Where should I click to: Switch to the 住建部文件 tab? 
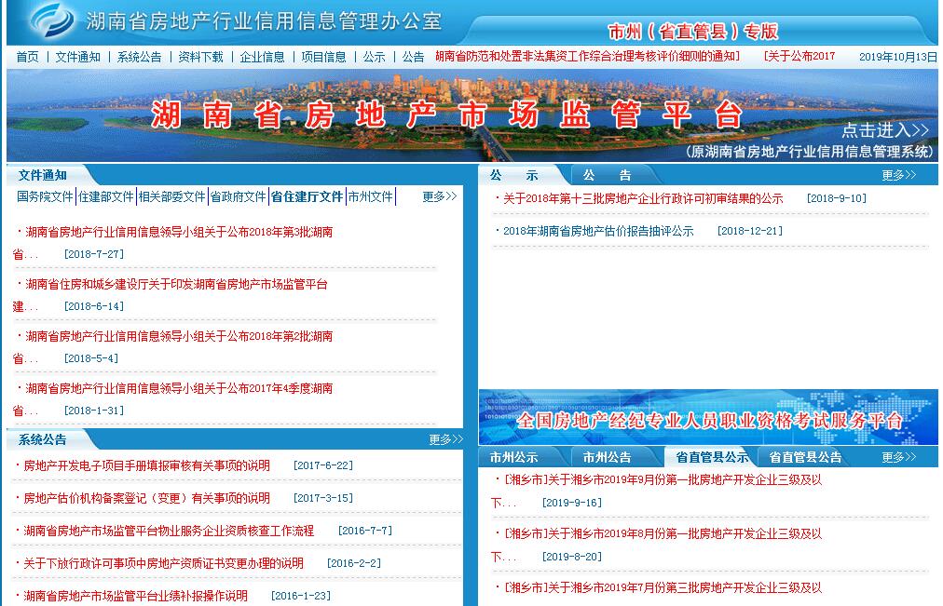coord(106,196)
